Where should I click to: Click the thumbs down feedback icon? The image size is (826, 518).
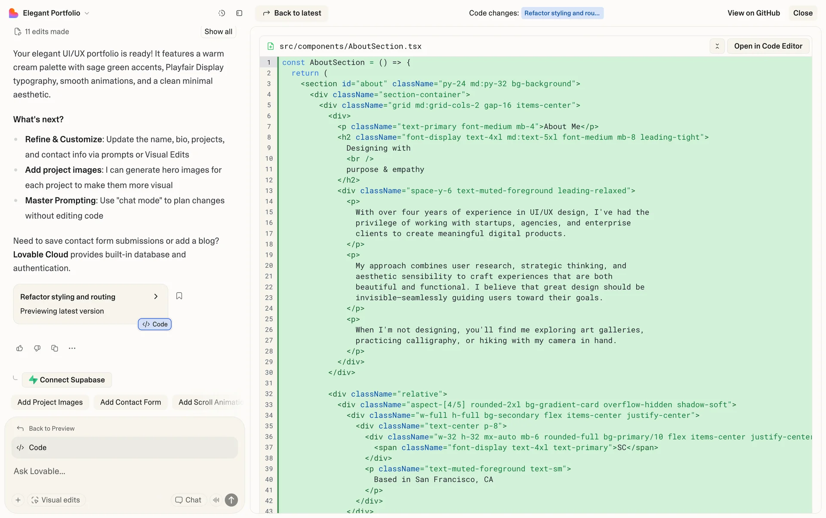coord(37,348)
